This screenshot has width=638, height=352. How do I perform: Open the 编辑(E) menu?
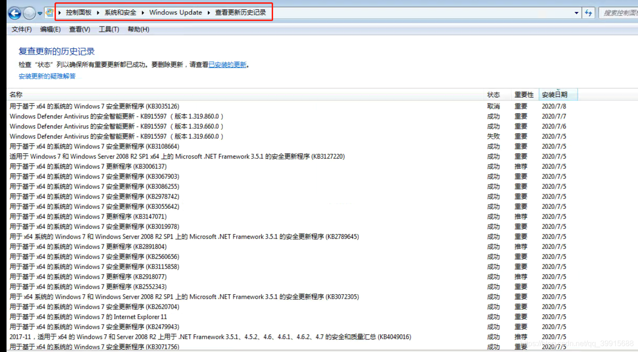50,29
